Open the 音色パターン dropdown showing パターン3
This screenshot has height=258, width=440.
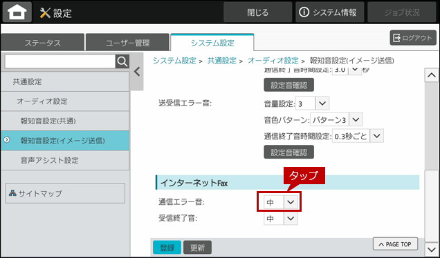(x=336, y=120)
